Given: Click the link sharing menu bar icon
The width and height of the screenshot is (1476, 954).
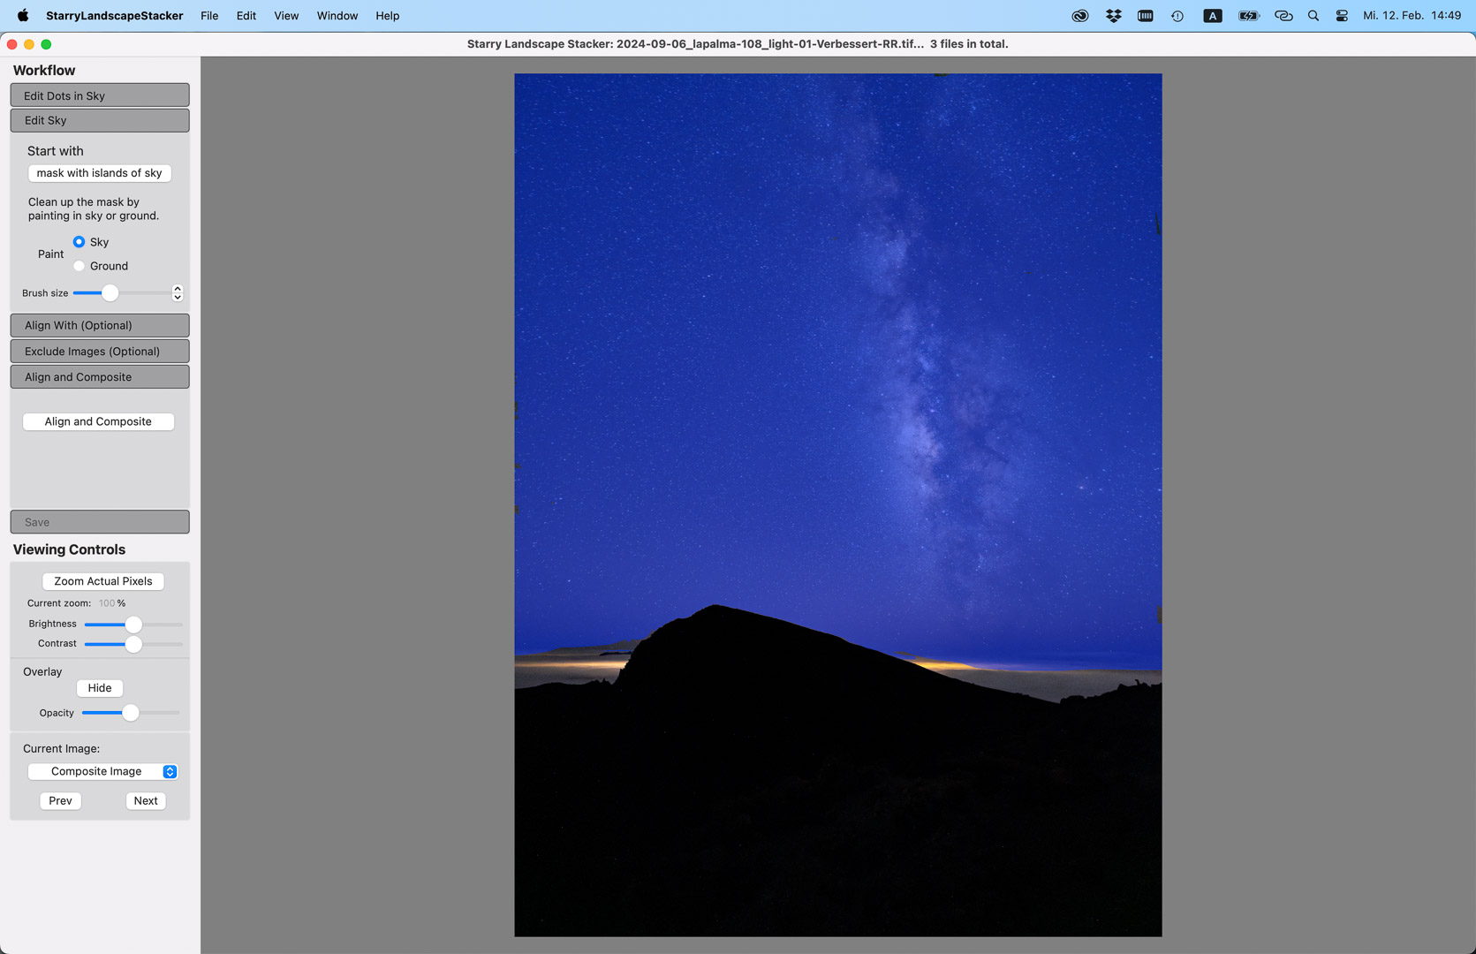Looking at the screenshot, I should [x=1283, y=16].
